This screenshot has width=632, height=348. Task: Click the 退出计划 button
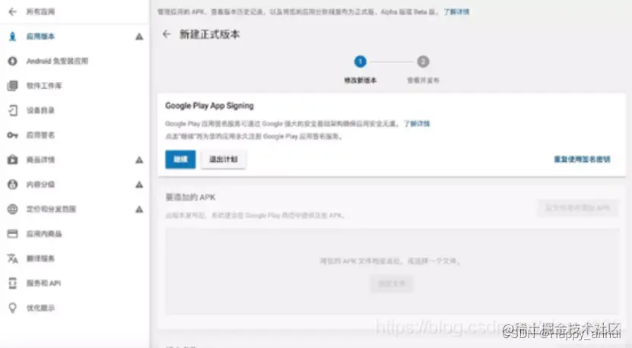[x=224, y=160]
